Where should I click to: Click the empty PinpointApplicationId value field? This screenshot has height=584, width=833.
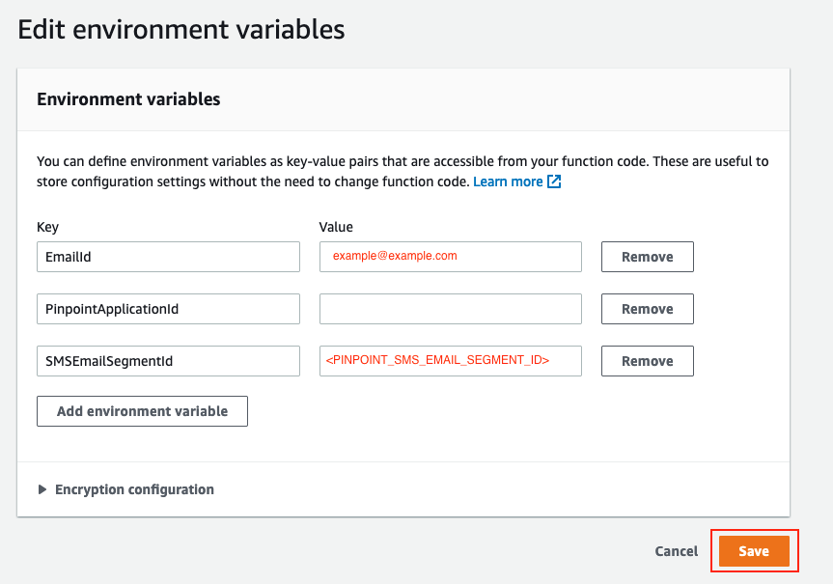[x=450, y=308]
